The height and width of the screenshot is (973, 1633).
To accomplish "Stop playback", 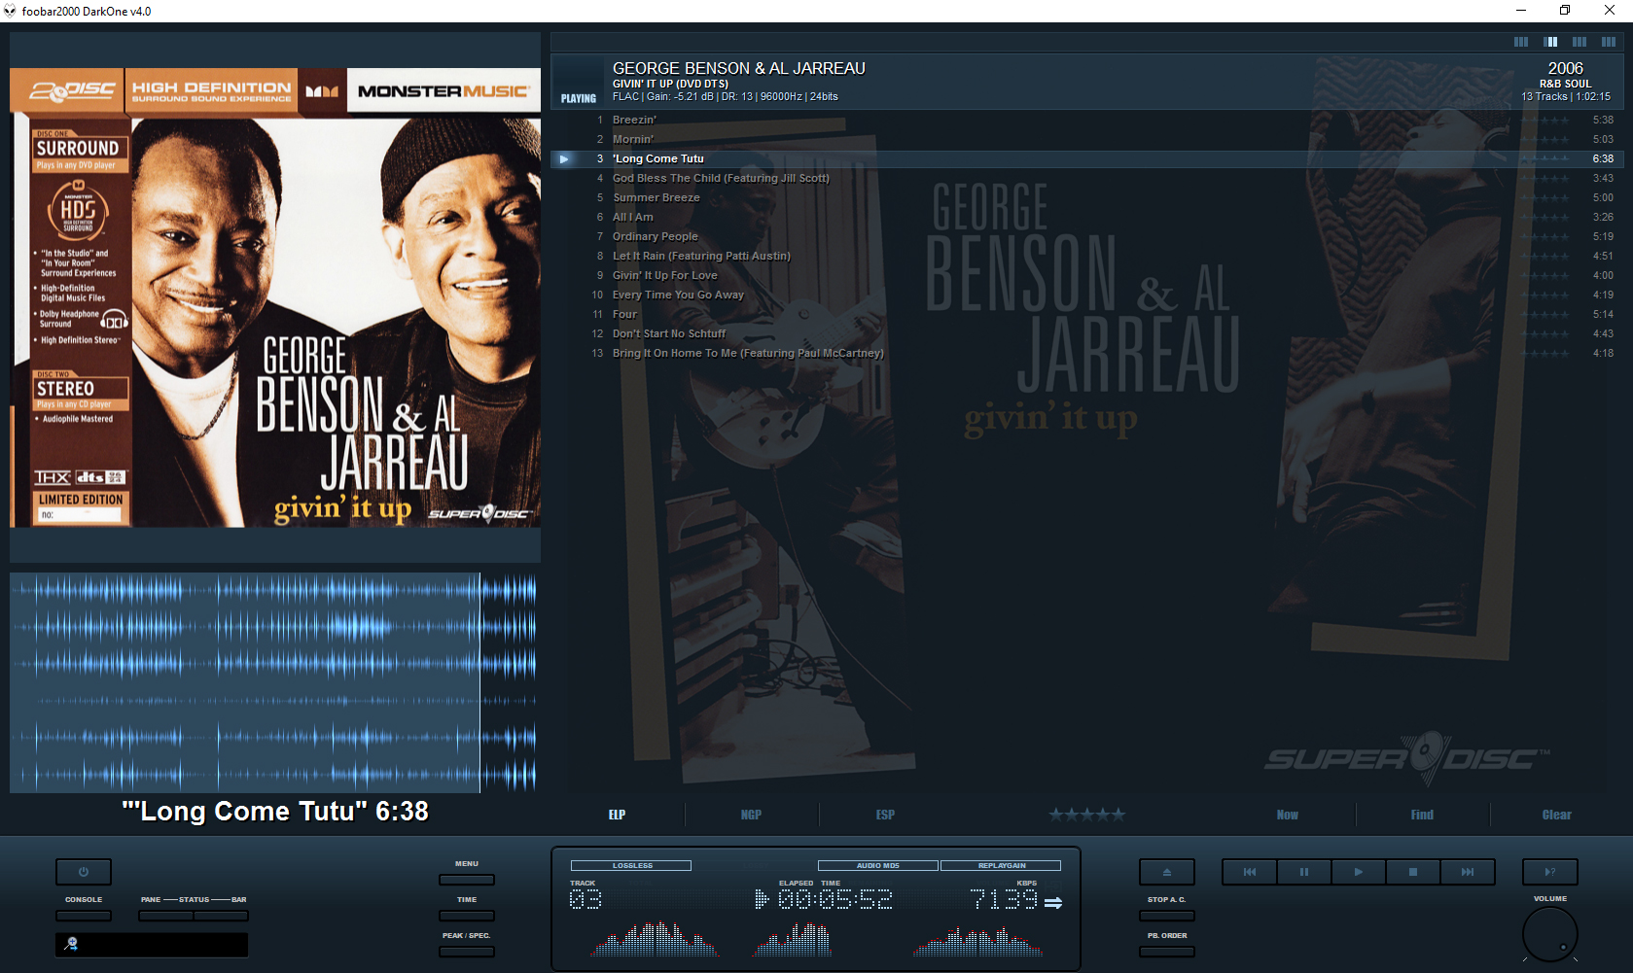I will [1413, 872].
